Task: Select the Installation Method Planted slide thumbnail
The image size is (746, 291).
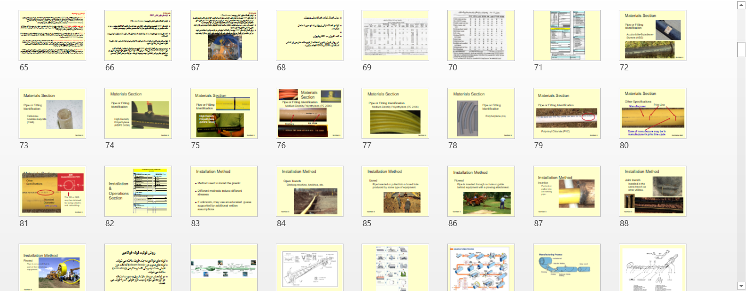Action: 52,267
